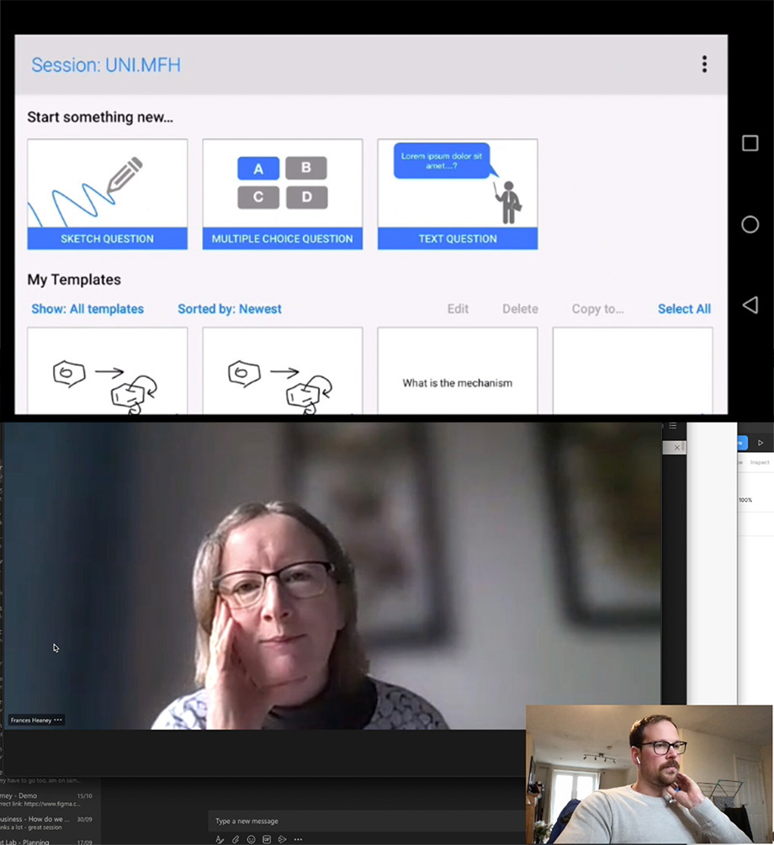Open the 'Sorted by: Newest' sort dropdown
774x845 pixels.
click(229, 309)
